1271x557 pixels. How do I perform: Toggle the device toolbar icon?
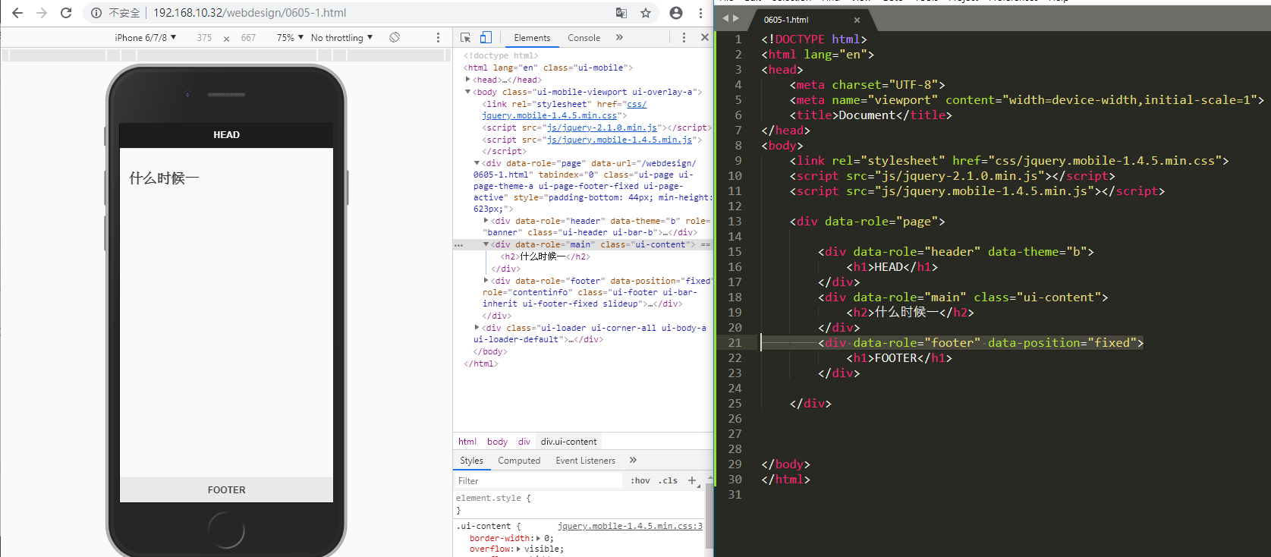(x=486, y=37)
